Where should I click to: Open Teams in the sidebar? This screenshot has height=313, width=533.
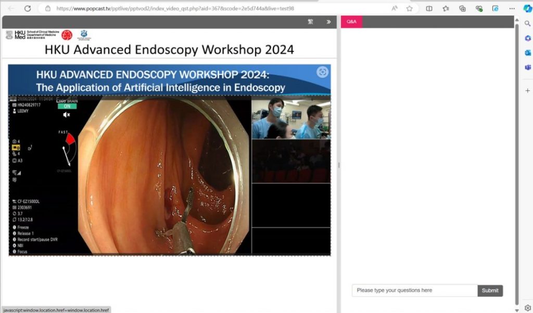pos(528,67)
